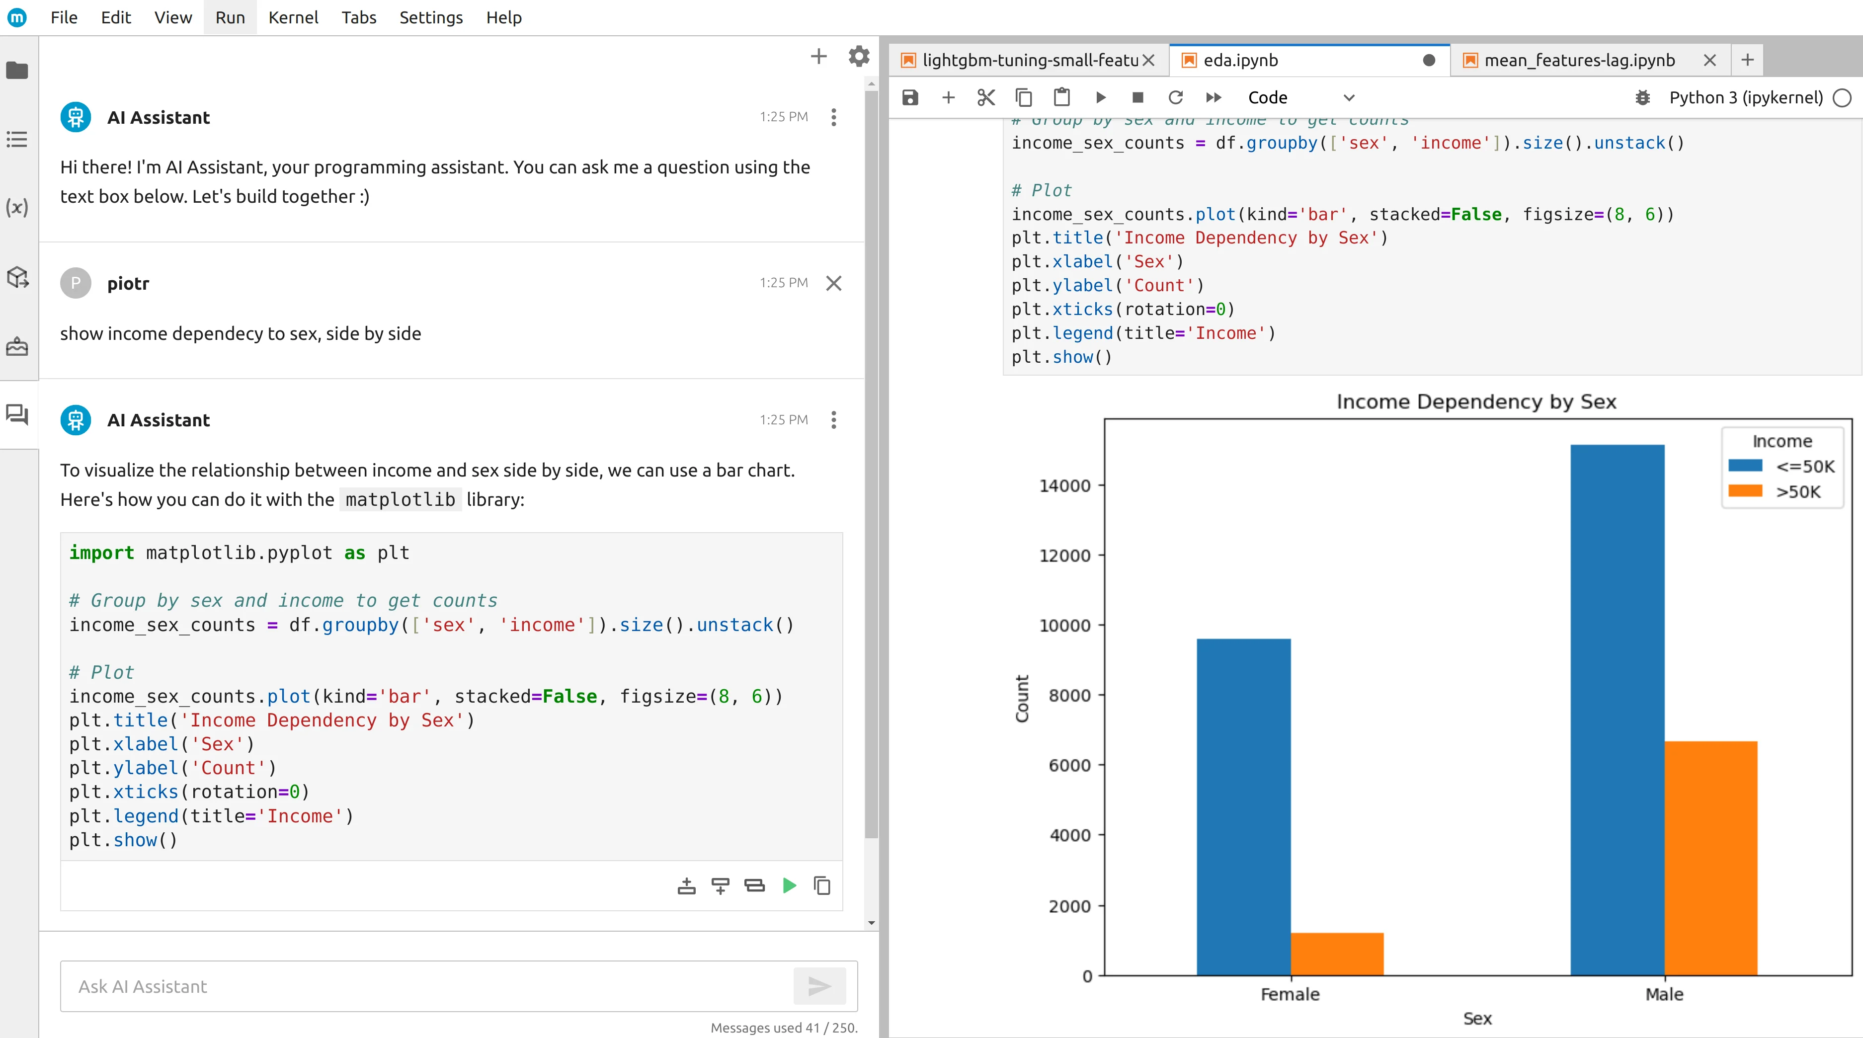The image size is (1863, 1038).
Task: Save the notebook with disk icon
Action: 910,98
